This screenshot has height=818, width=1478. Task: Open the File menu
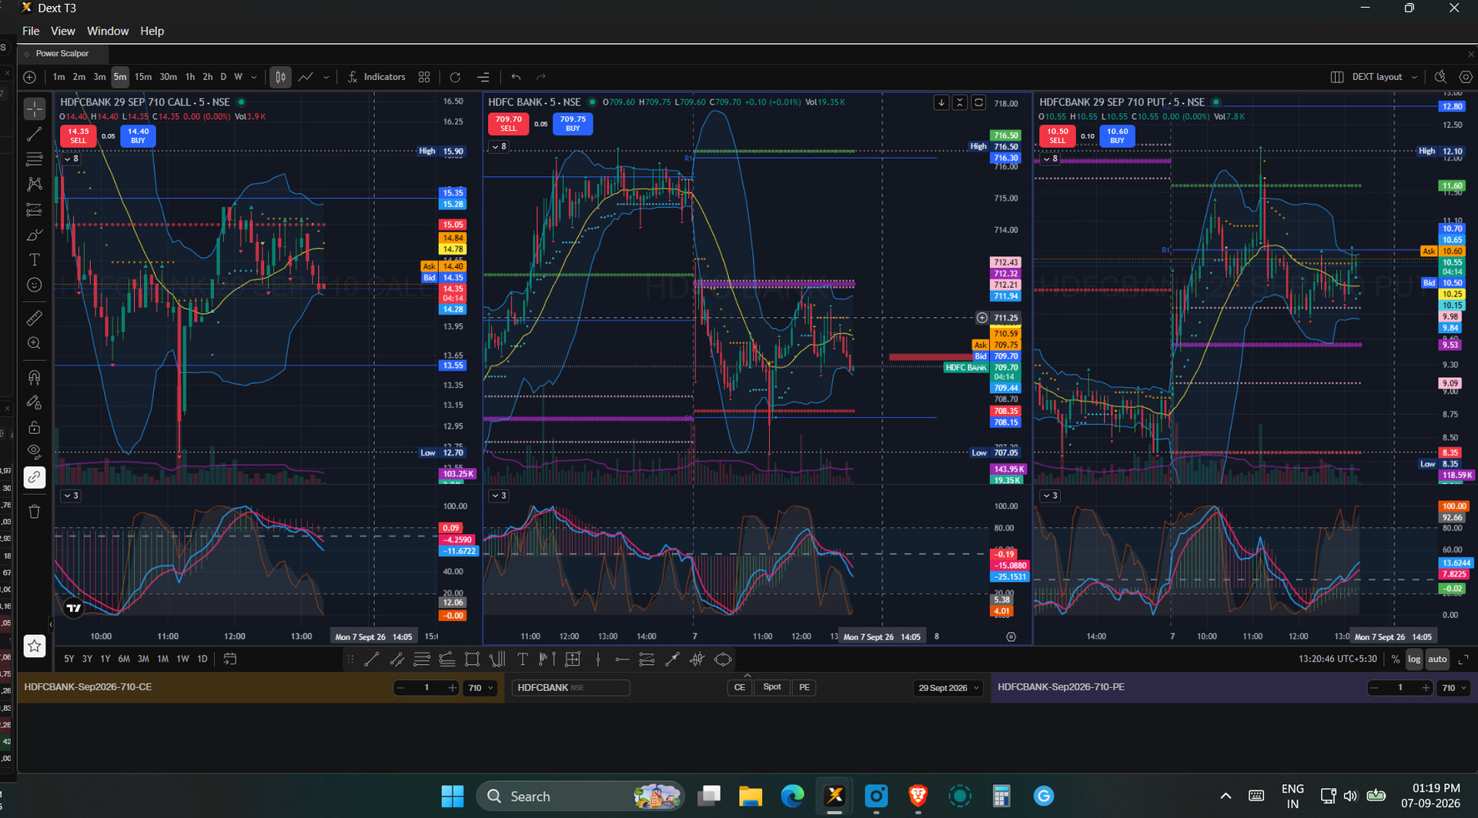click(31, 31)
